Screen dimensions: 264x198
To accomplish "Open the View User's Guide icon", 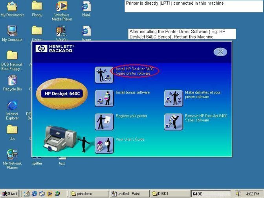I will tap(104, 145).
